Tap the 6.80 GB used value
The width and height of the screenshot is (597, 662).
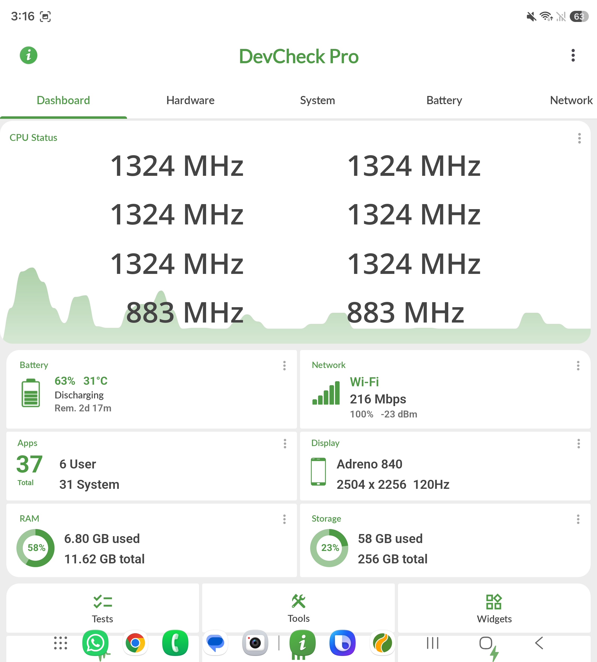tap(102, 539)
